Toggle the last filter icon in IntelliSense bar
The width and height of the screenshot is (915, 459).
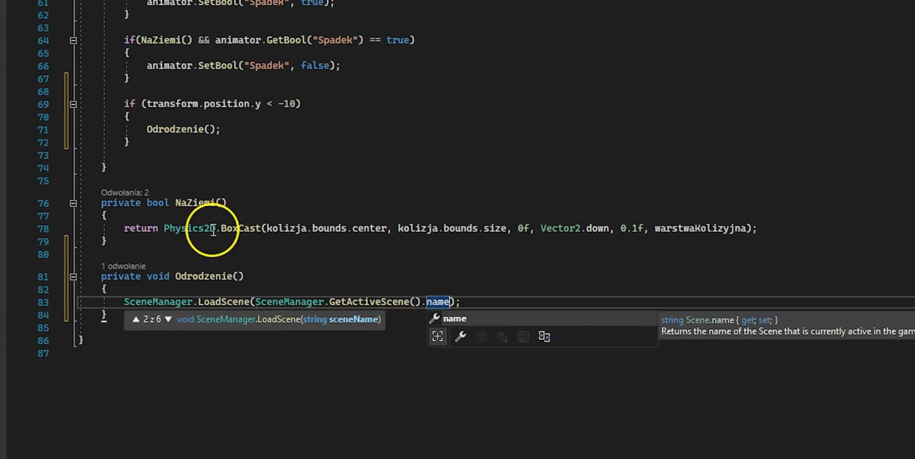[x=544, y=336]
